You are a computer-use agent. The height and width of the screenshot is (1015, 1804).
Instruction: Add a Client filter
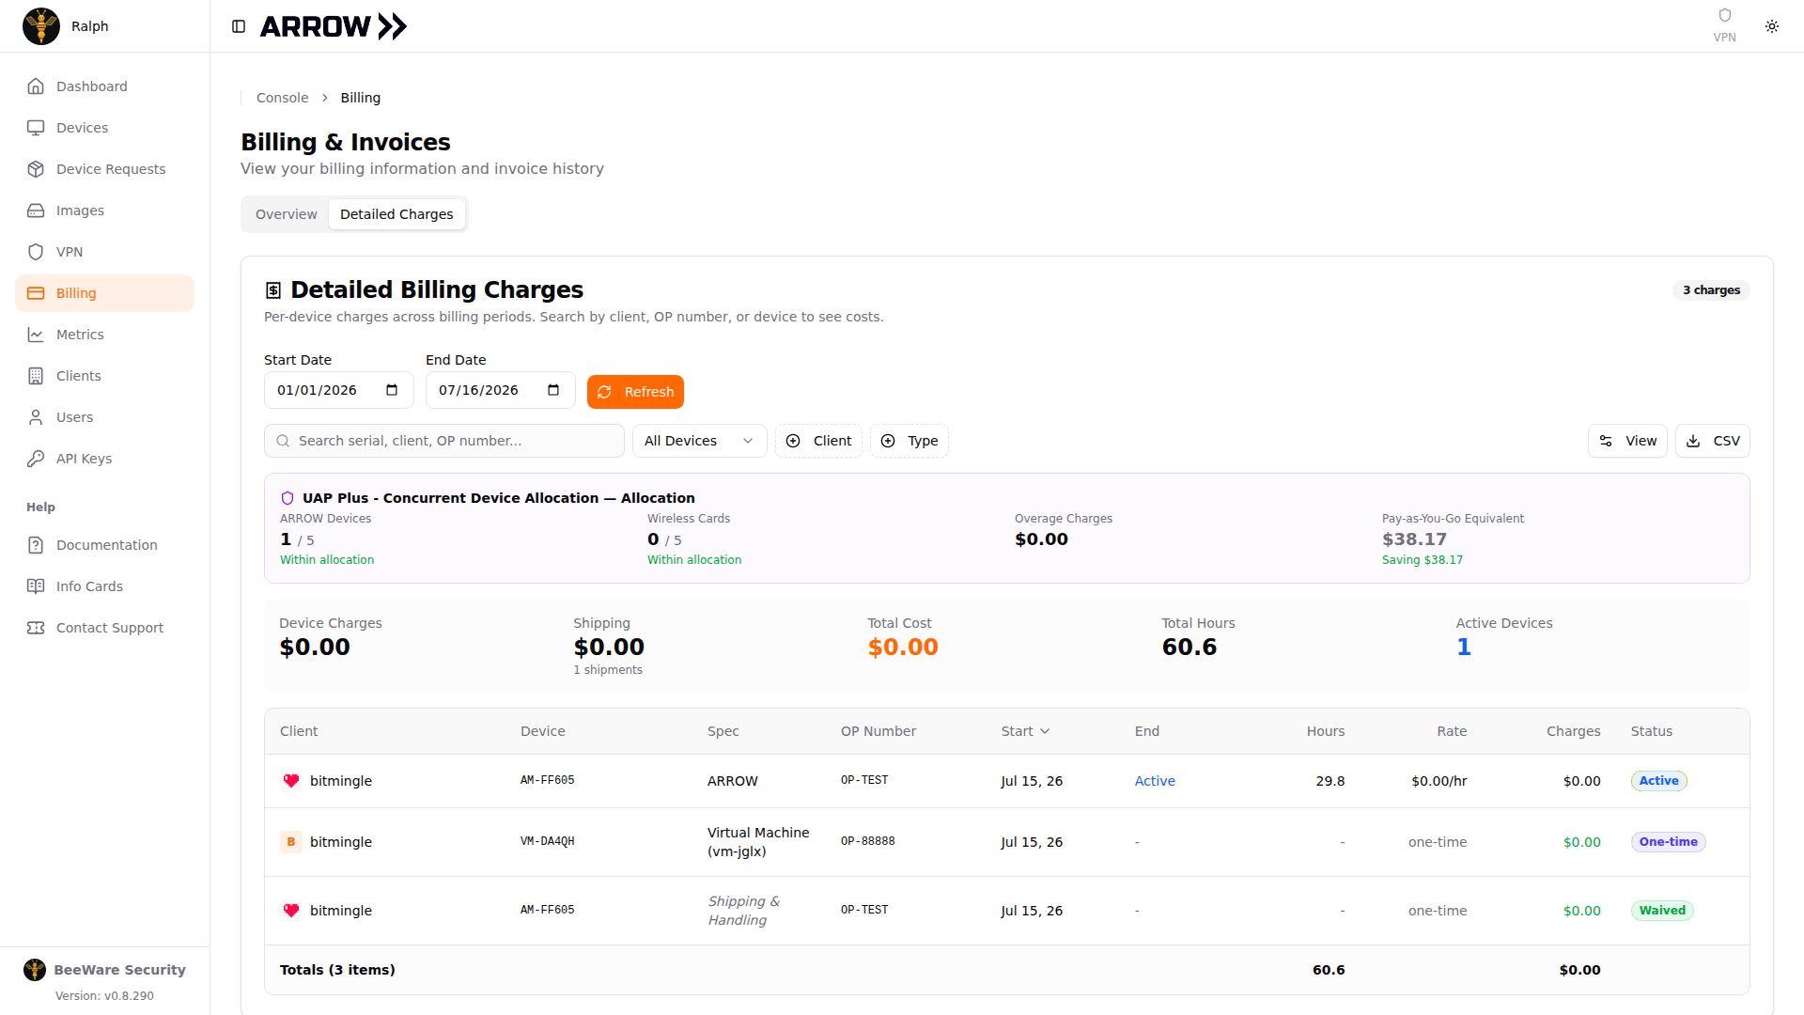coord(818,441)
